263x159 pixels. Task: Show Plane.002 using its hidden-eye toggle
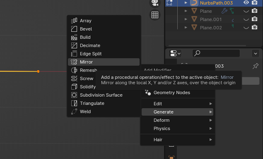pyautogui.click(x=246, y=28)
